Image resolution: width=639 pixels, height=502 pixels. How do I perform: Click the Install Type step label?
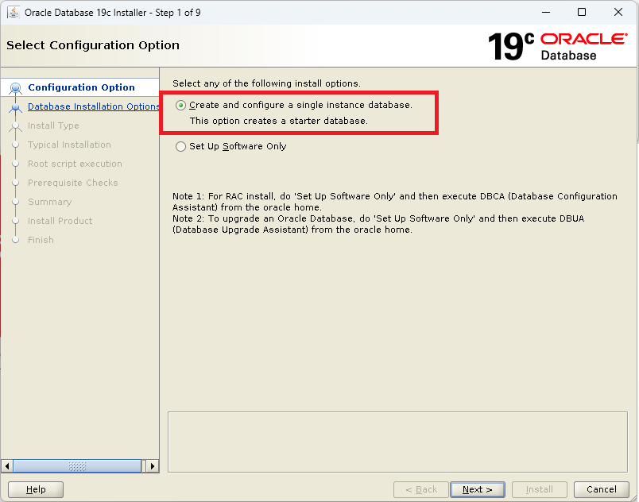point(53,125)
